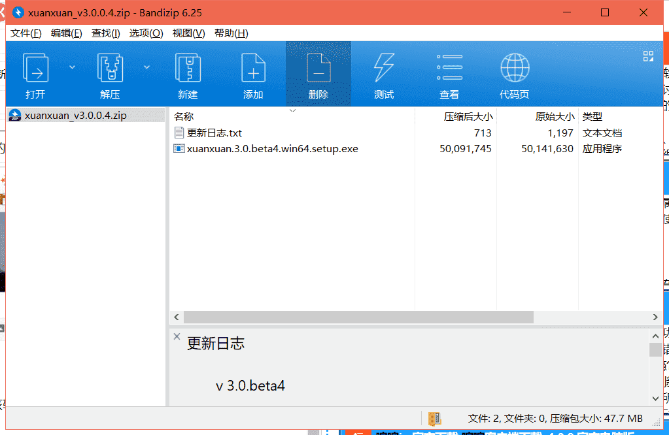Expand the Extract (解压) dropdown arrow
Viewport: 669px width, 435px height.
click(146, 67)
